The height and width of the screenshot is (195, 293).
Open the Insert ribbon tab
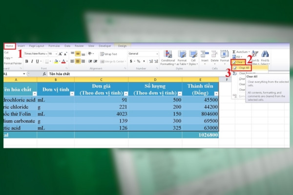click(21, 46)
